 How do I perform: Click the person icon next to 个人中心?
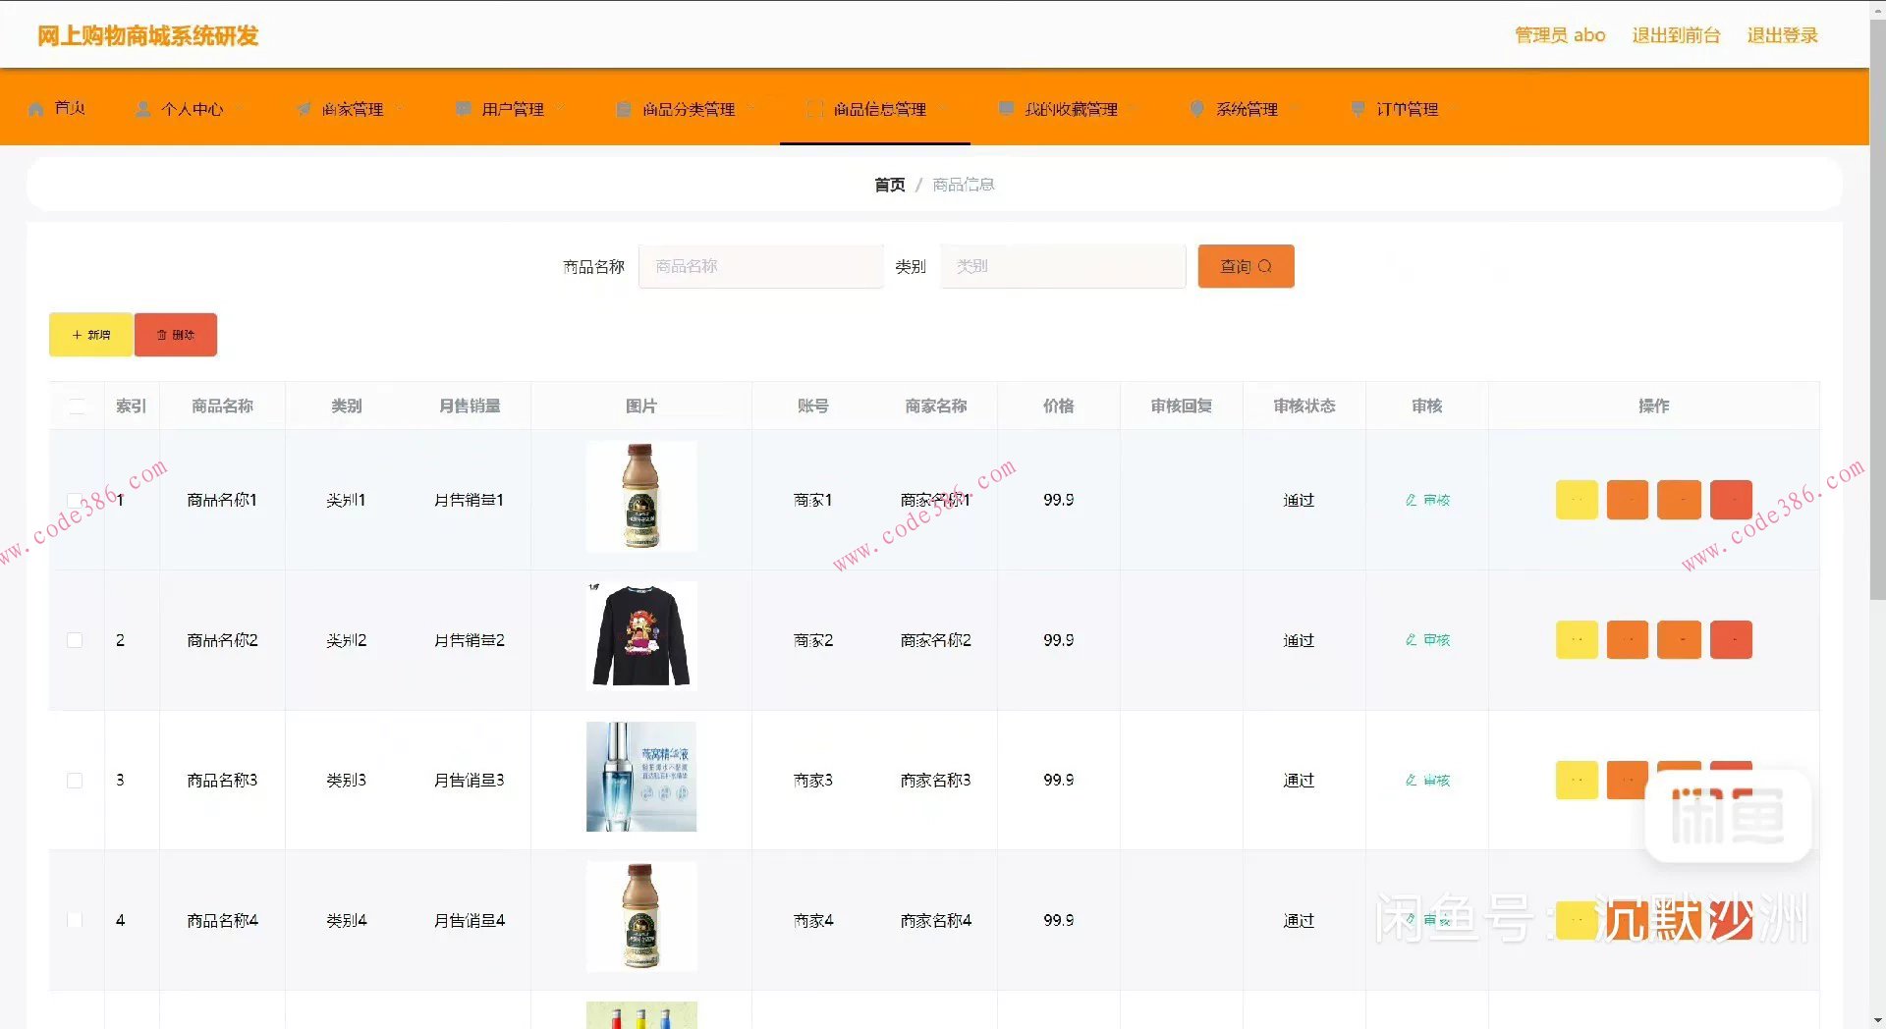coord(141,109)
